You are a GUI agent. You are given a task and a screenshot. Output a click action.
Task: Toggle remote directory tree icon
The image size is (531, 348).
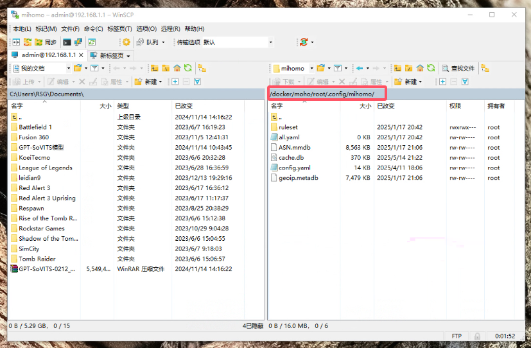point(485,69)
